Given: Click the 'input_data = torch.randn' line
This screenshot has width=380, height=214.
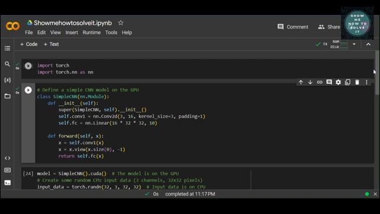Looking at the screenshot, I should [x=121, y=187].
